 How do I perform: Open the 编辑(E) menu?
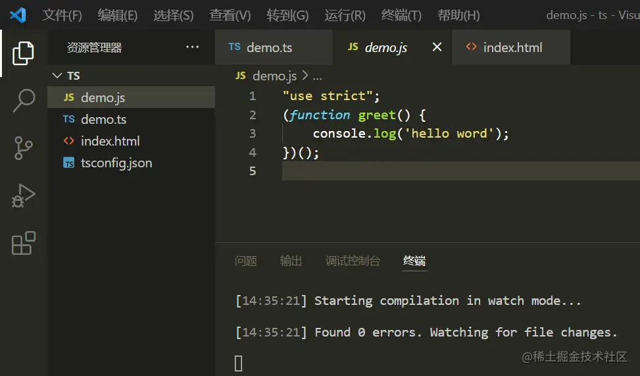pyautogui.click(x=118, y=15)
